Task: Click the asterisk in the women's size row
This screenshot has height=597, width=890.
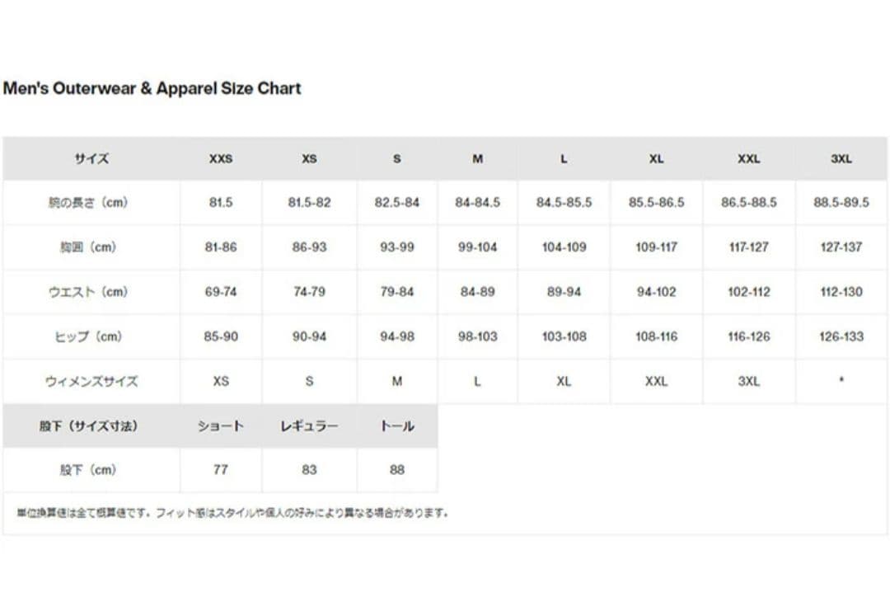Action: (x=841, y=381)
